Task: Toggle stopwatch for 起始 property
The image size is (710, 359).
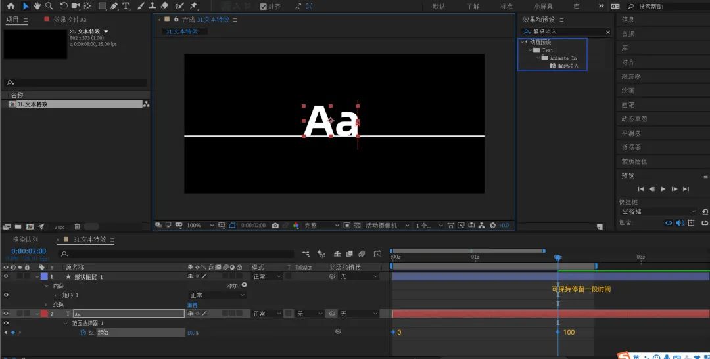Action: pyautogui.click(x=83, y=332)
